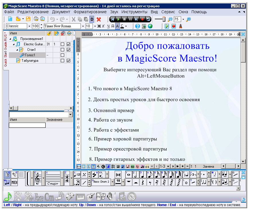Select the quarter rest symbol

143,183
